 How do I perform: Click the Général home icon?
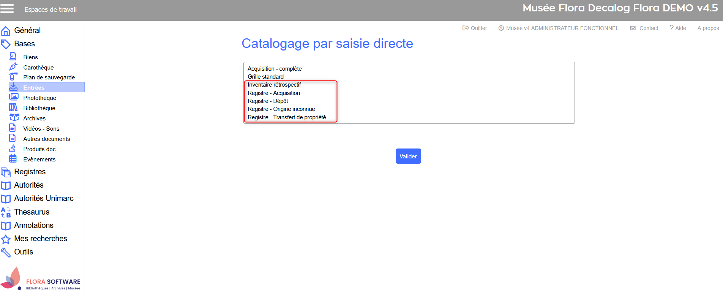click(x=6, y=31)
